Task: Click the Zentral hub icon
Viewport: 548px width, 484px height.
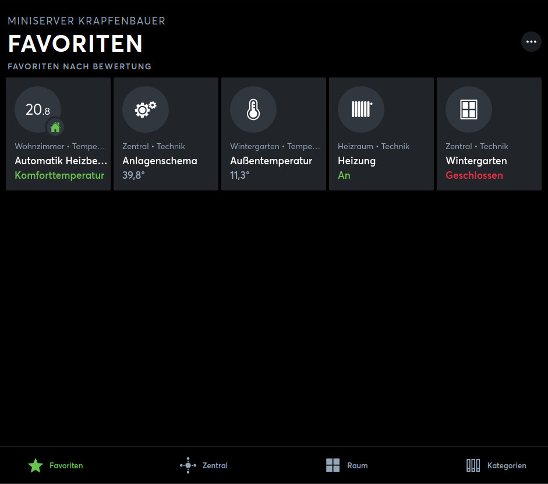Action: coord(188,465)
